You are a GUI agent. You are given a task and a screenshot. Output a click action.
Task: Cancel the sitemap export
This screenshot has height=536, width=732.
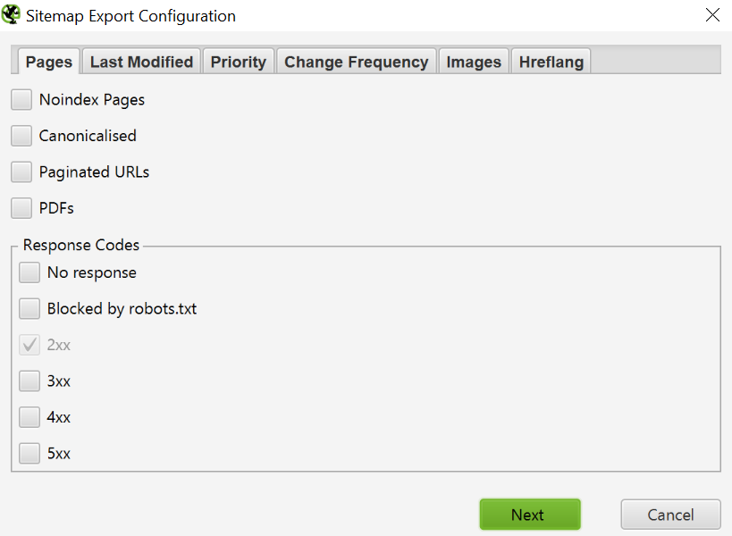click(x=669, y=514)
